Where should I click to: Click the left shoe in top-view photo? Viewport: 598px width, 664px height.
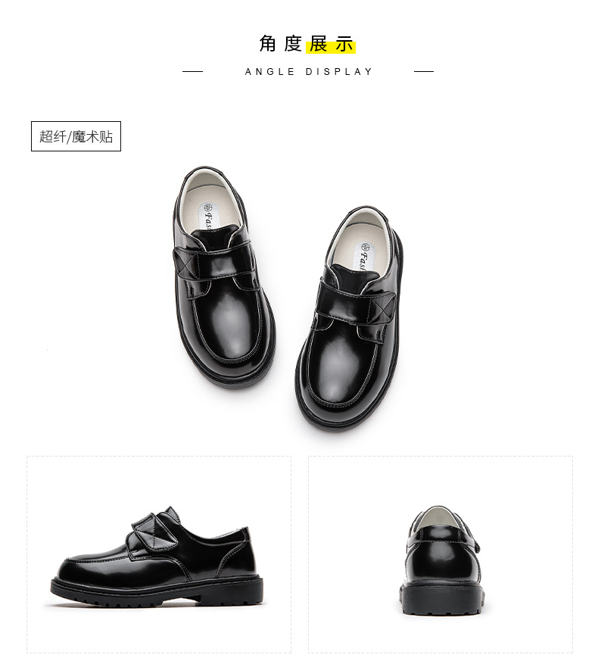223,277
